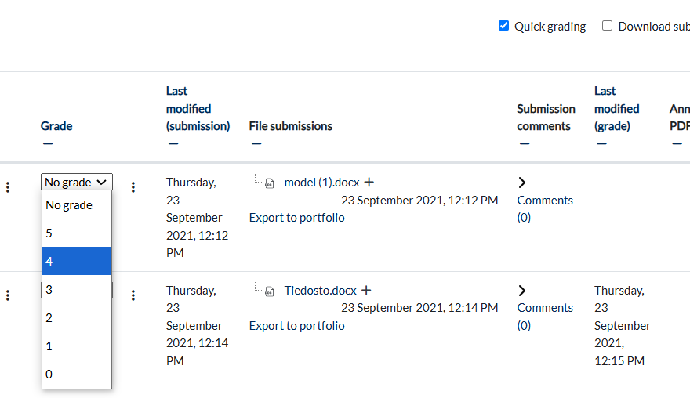This screenshot has height=398, width=690.
Task: Uncheck the Quick grading checkbox
Action: (504, 26)
